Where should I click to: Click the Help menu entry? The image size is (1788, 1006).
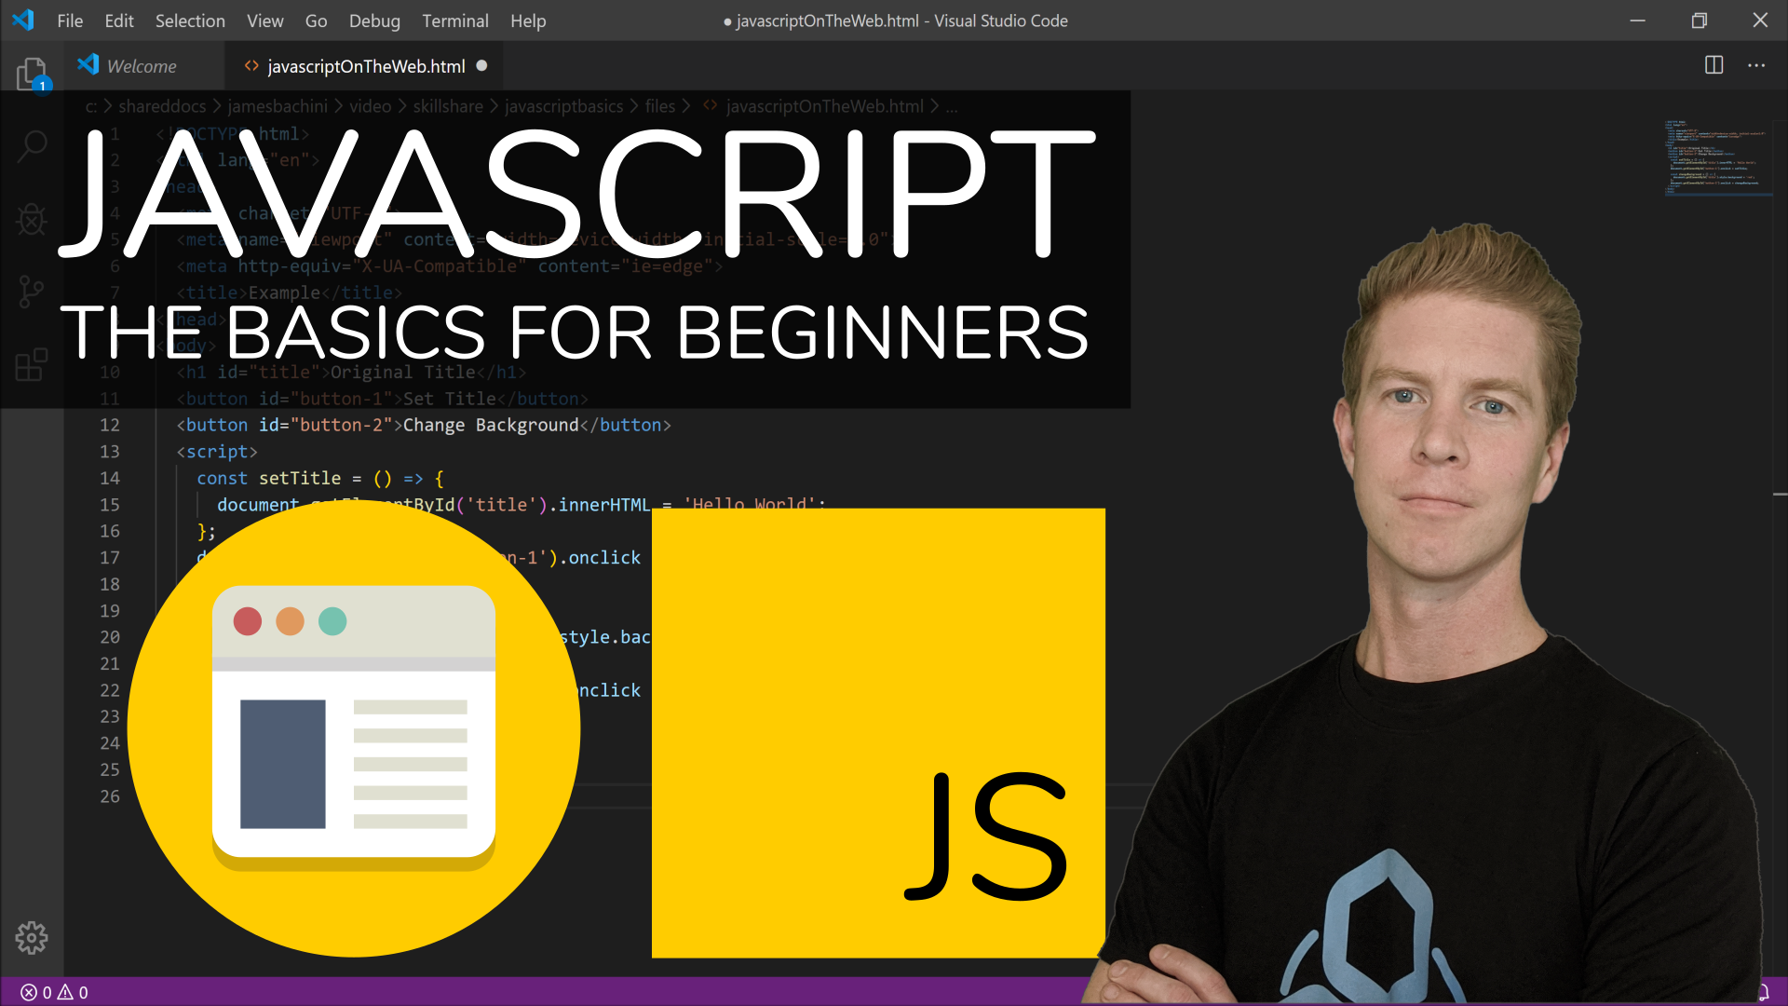(x=527, y=20)
